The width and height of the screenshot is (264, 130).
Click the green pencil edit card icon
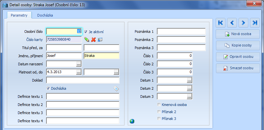[x=87, y=40]
